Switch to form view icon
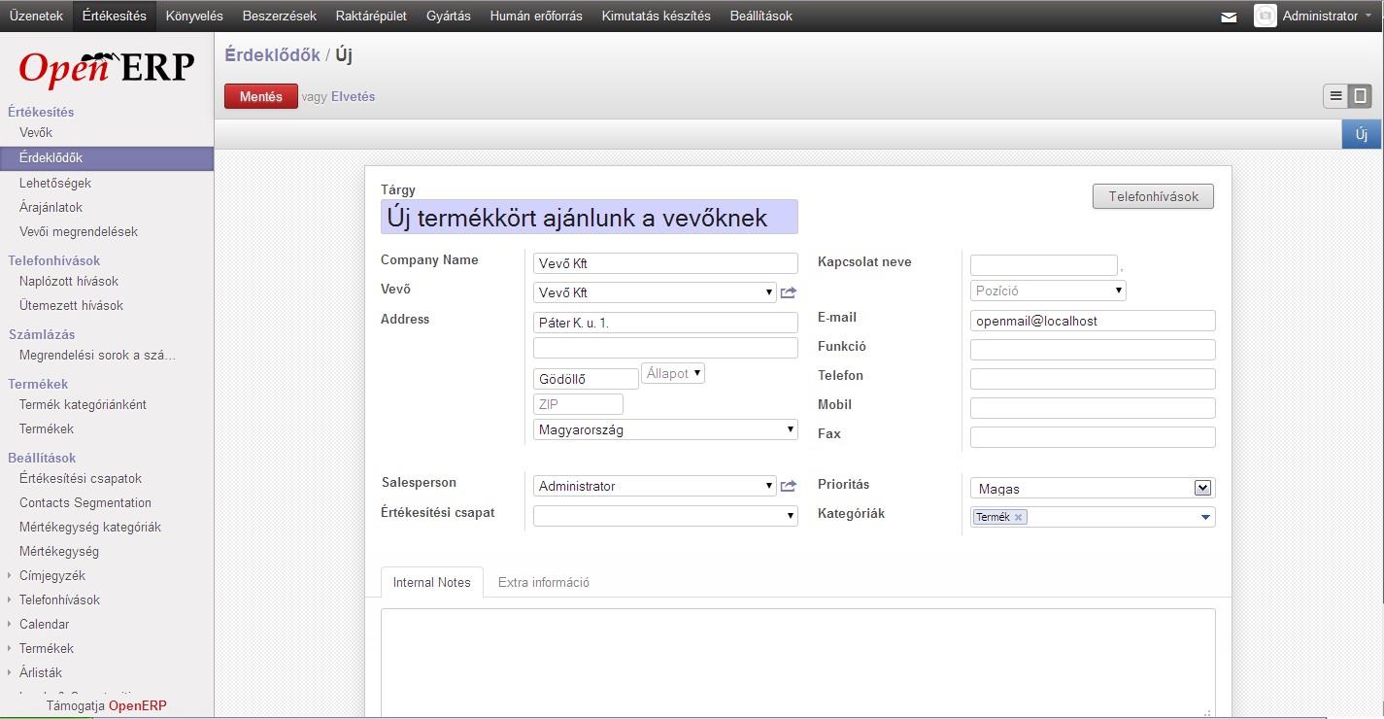Viewport: 1384px width, 719px height. click(1360, 96)
